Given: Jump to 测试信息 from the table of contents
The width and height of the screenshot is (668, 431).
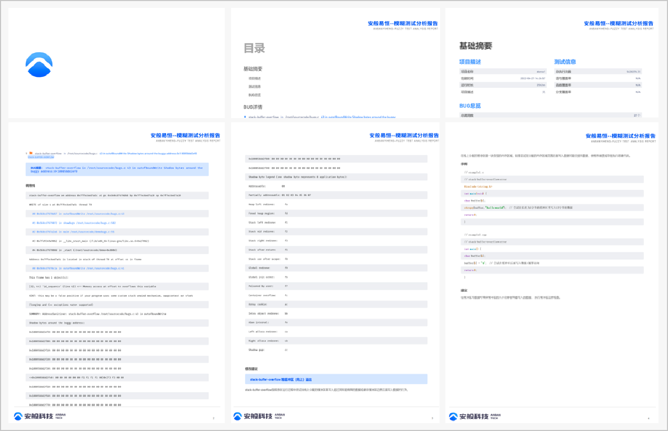Looking at the screenshot, I should pos(255,86).
